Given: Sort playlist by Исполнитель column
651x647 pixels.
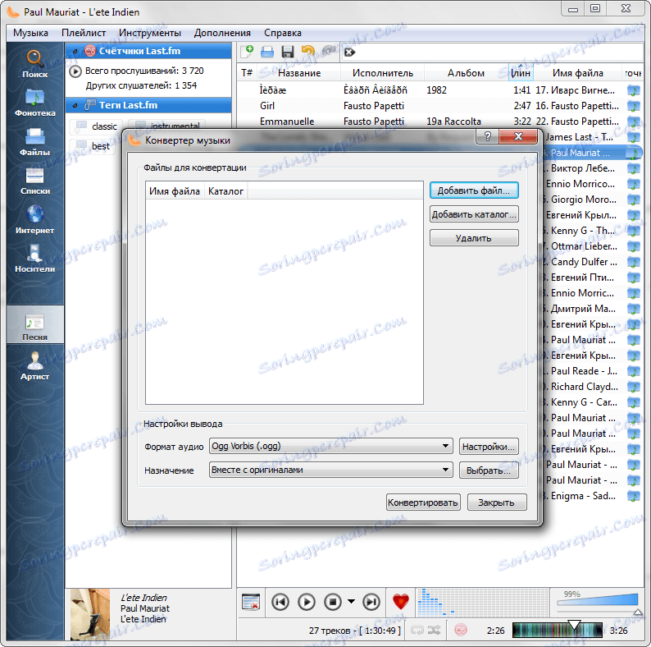Looking at the screenshot, I should pos(382,73).
